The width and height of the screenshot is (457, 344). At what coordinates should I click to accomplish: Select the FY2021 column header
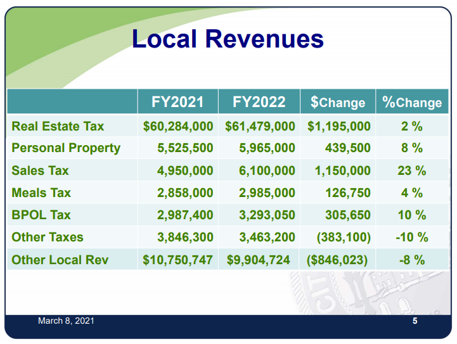(177, 102)
